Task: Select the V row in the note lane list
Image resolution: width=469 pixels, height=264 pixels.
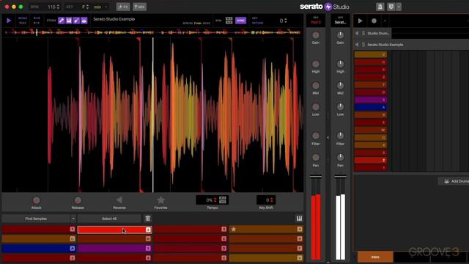Action: 371,54
